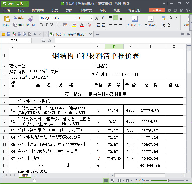Apply the red font color A
The width and height of the screenshot is (192, 184).
click(82, 25)
